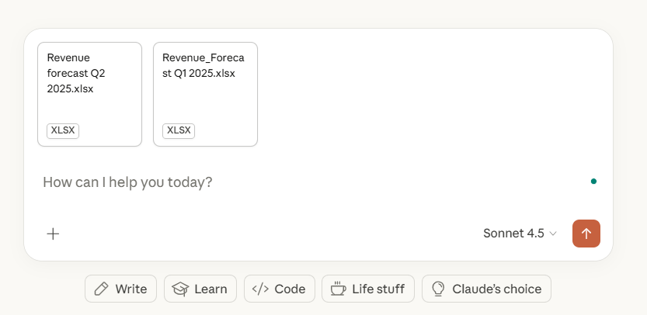Click the graduation cap Learn icon
Image resolution: width=647 pixels, height=315 pixels.
click(x=180, y=289)
